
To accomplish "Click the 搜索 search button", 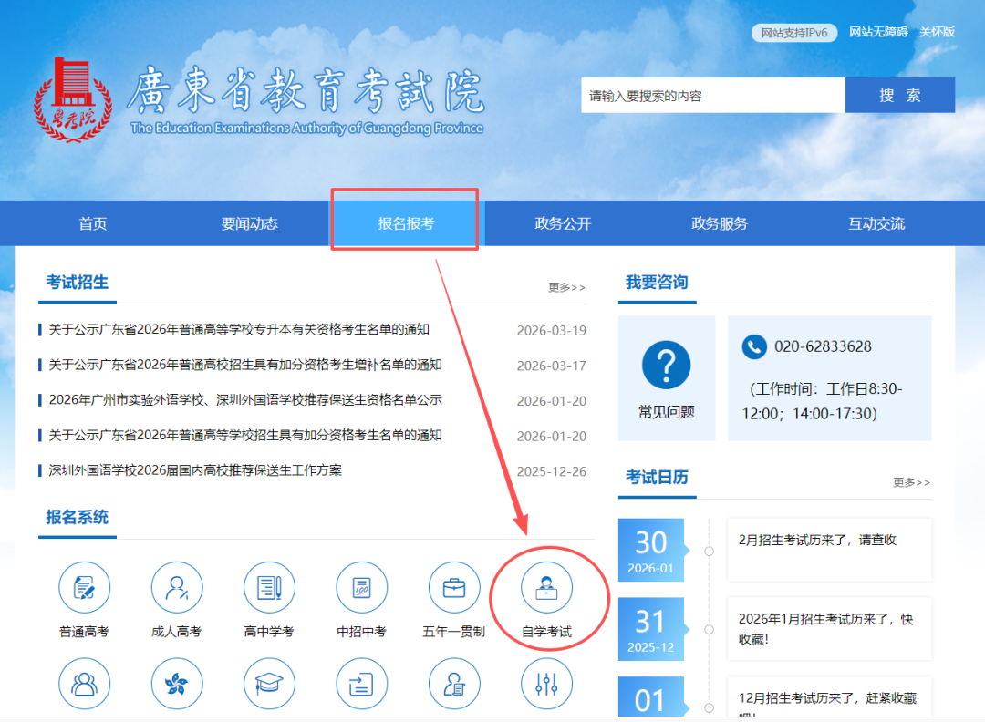I will point(900,96).
